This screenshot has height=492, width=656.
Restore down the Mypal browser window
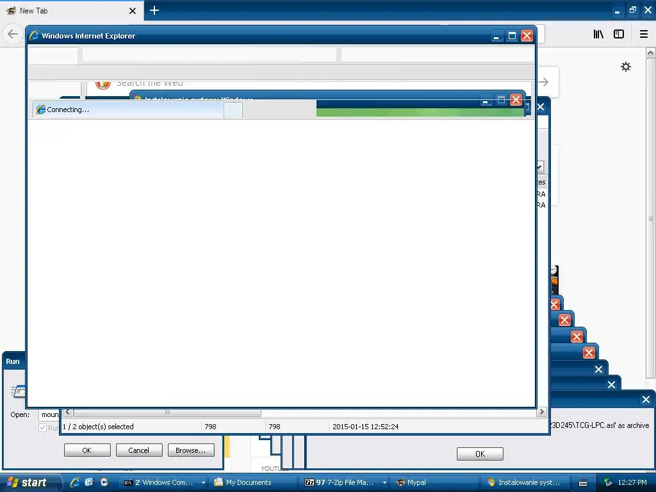(632, 10)
